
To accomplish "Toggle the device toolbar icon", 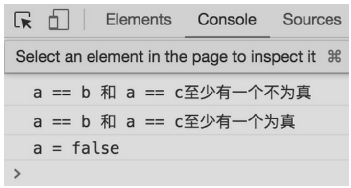I will 59,20.
